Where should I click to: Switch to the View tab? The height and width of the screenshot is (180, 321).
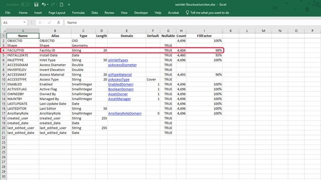(124, 12)
